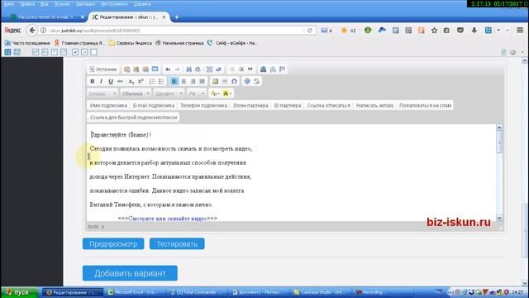The height and width of the screenshot is (298, 529).
Task: Open 'Часто посещаемые' bookmark
Action: point(27,43)
